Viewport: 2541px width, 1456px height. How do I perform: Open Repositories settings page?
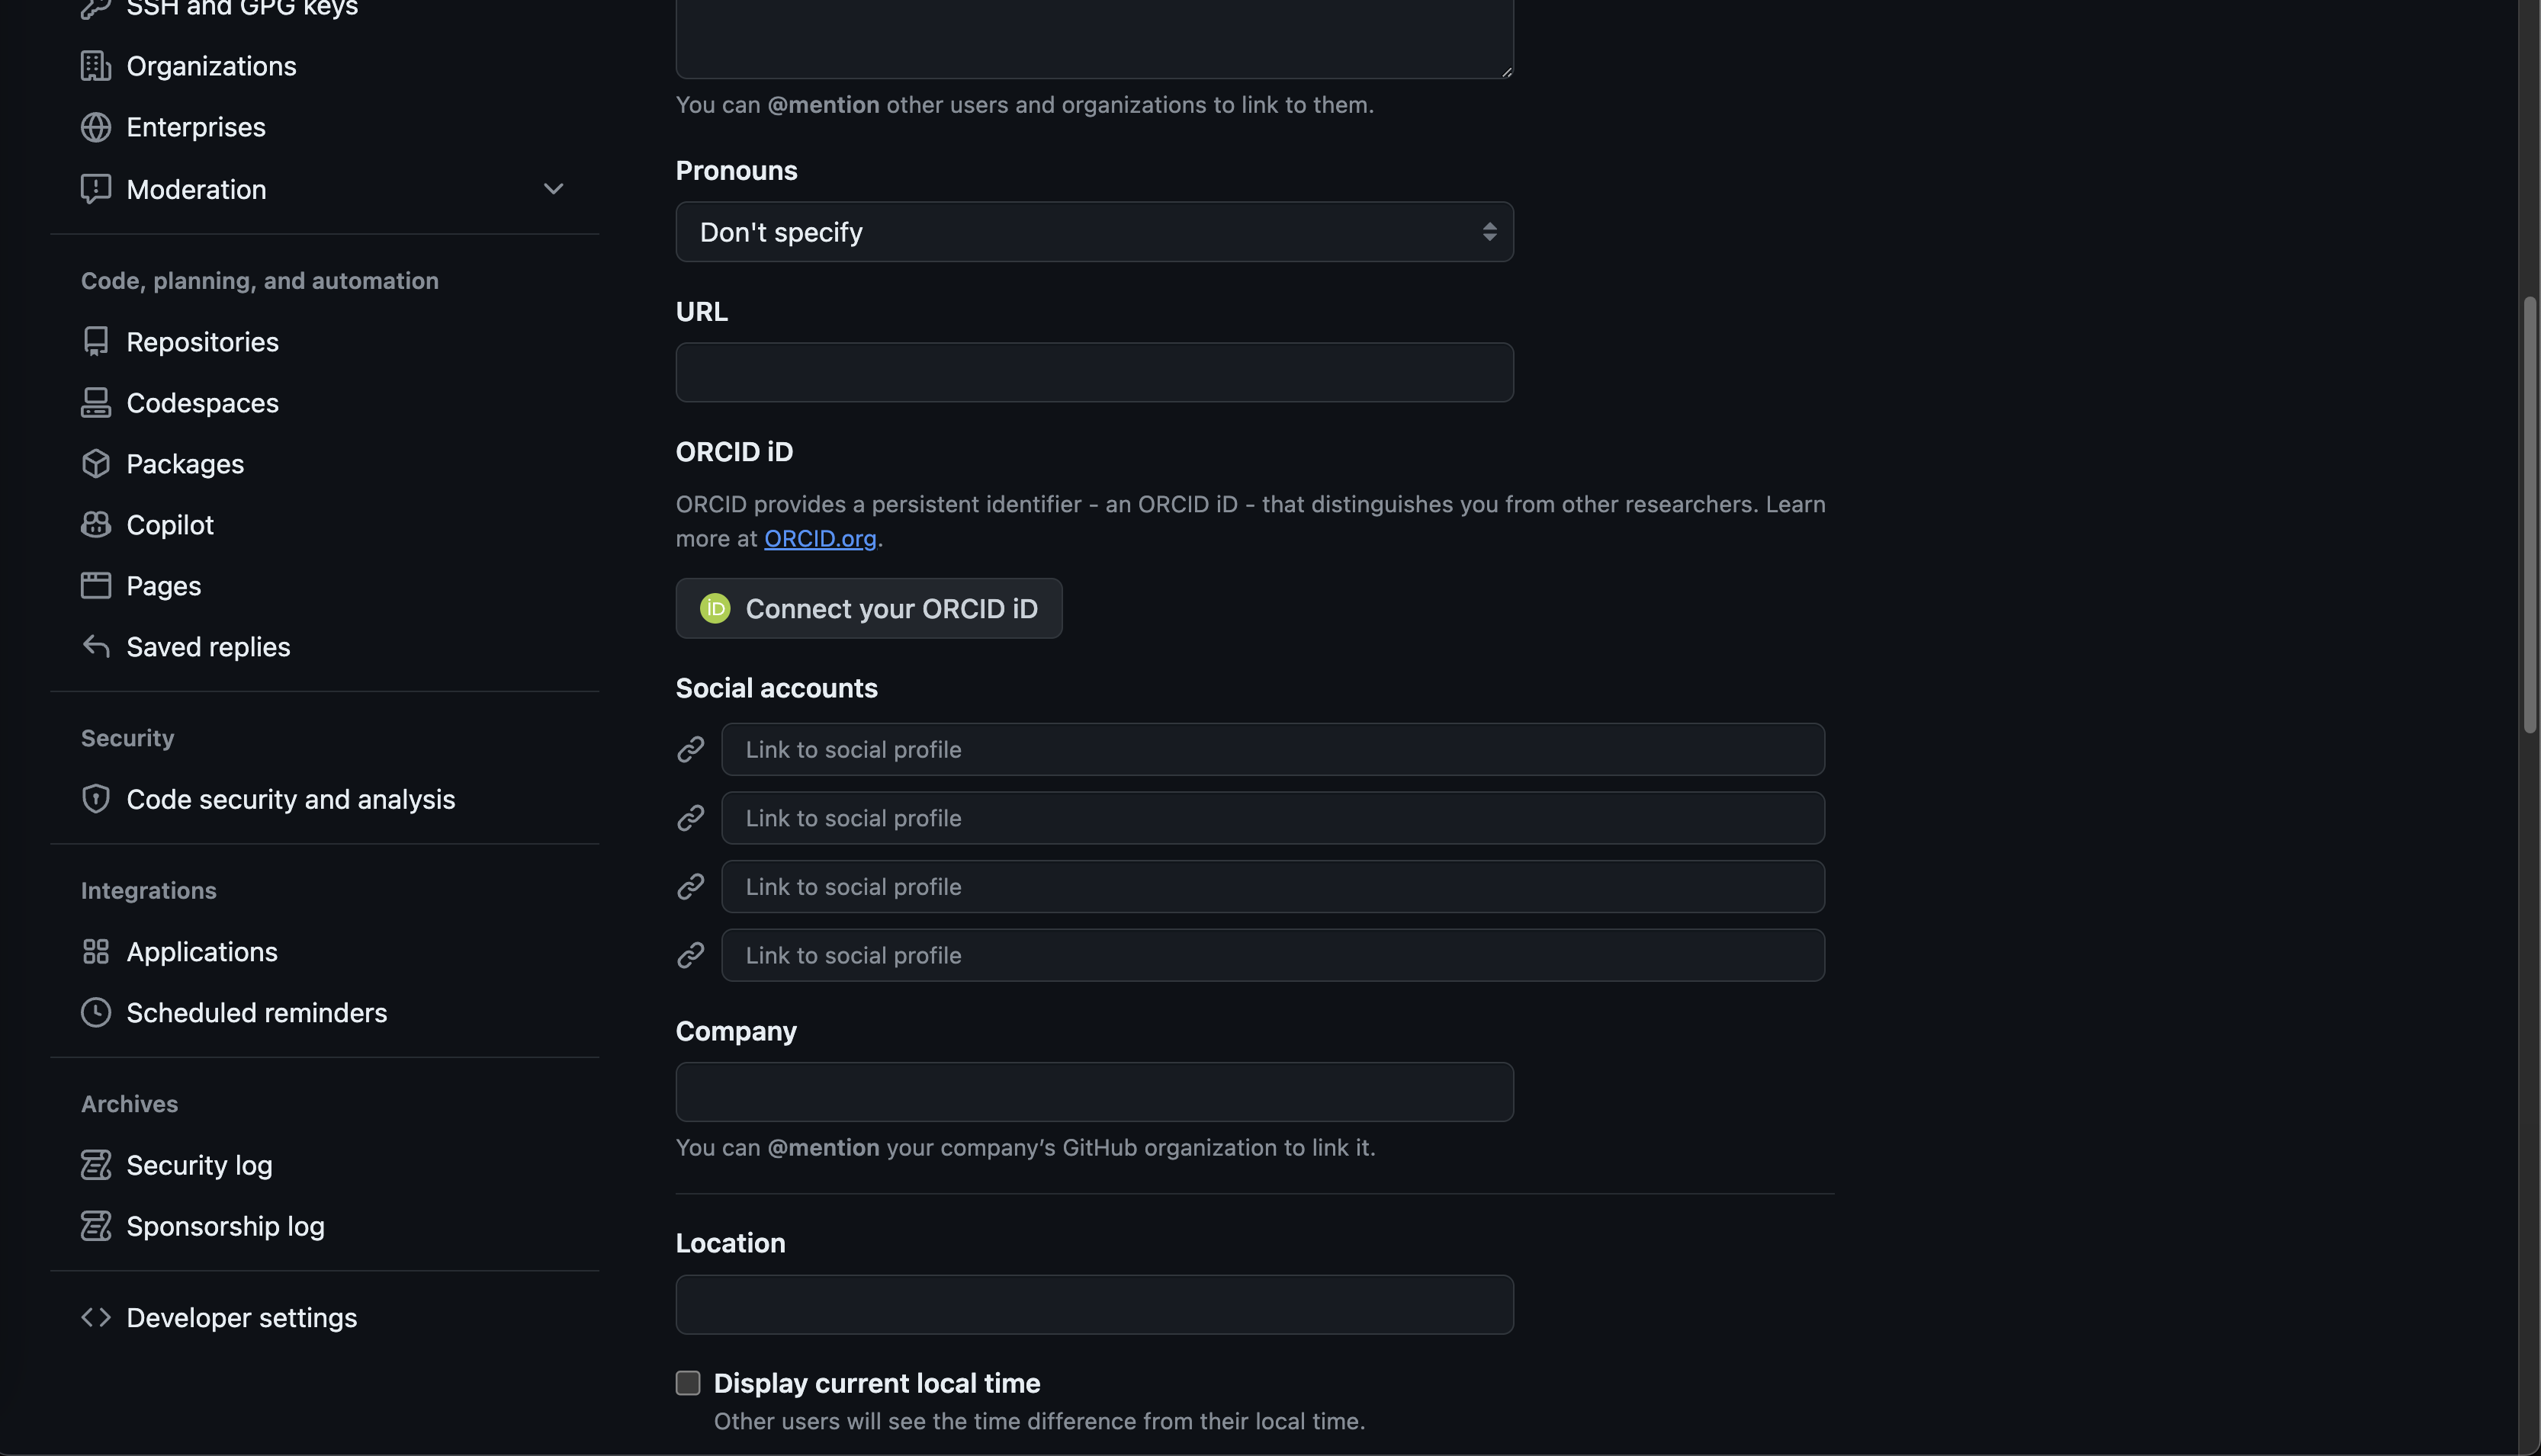[x=202, y=342]
